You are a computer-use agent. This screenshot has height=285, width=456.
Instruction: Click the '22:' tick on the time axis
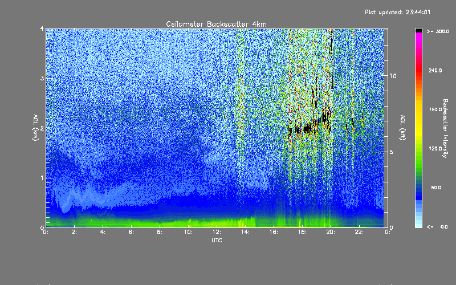(359, 232)
